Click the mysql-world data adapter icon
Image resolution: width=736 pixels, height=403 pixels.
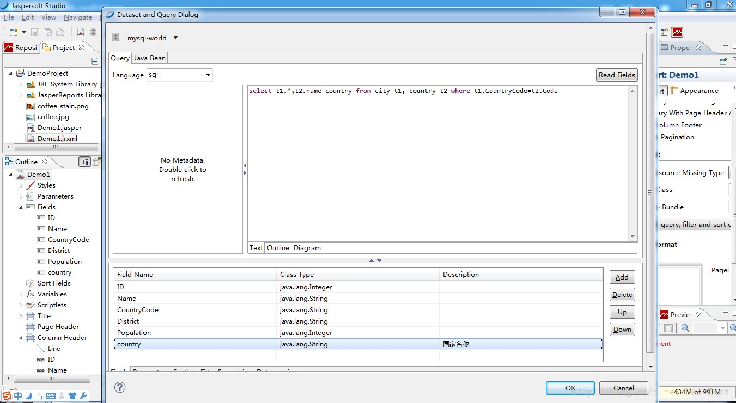pyautogui.click(x=115, y=38)
